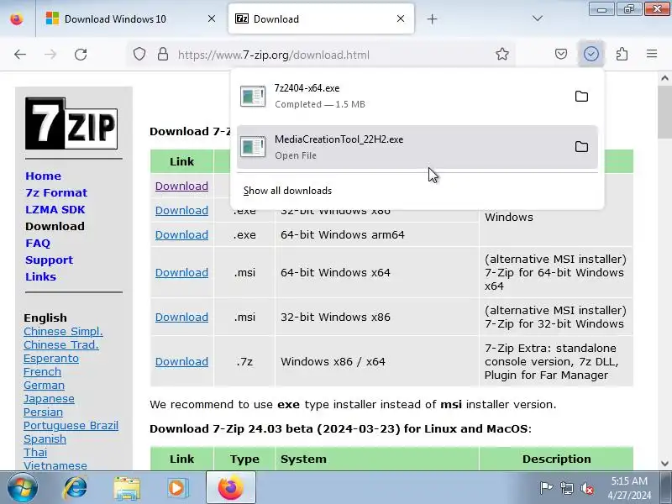Show MediaCreationTool_22H2.exe in folder
Viewport: 672px width, 504px height.
[x=581, y=147]
